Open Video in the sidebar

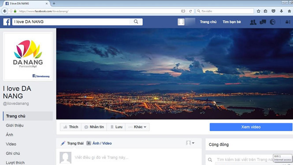[x=11, y=144]
